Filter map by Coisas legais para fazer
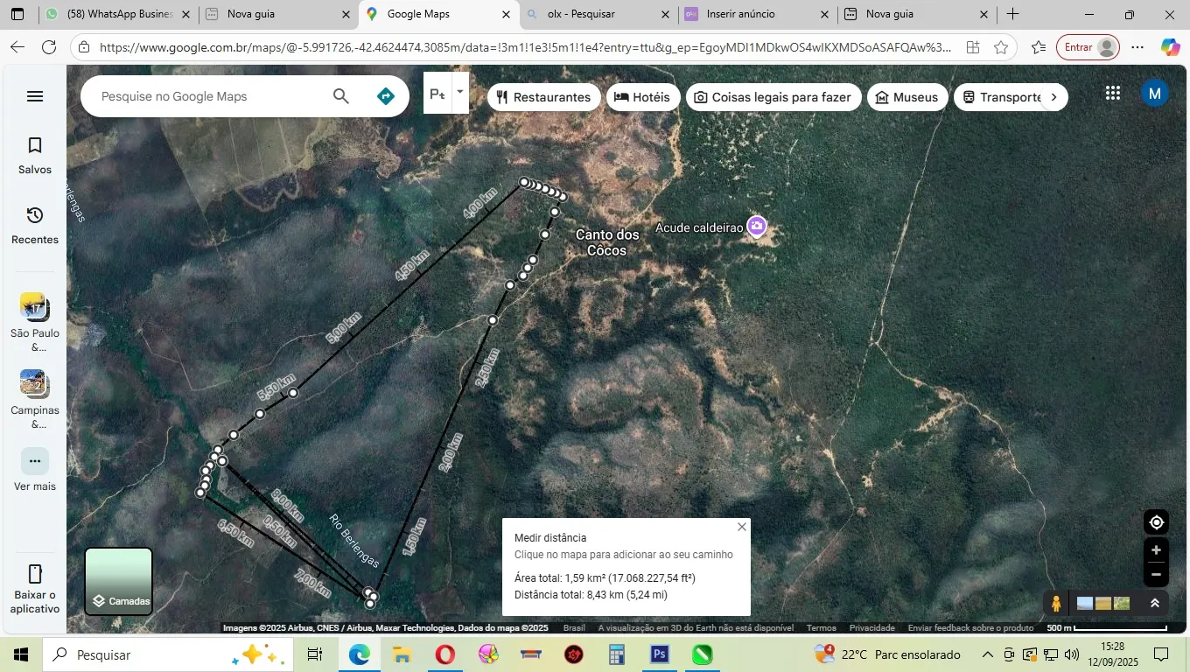 pos(773,97)
